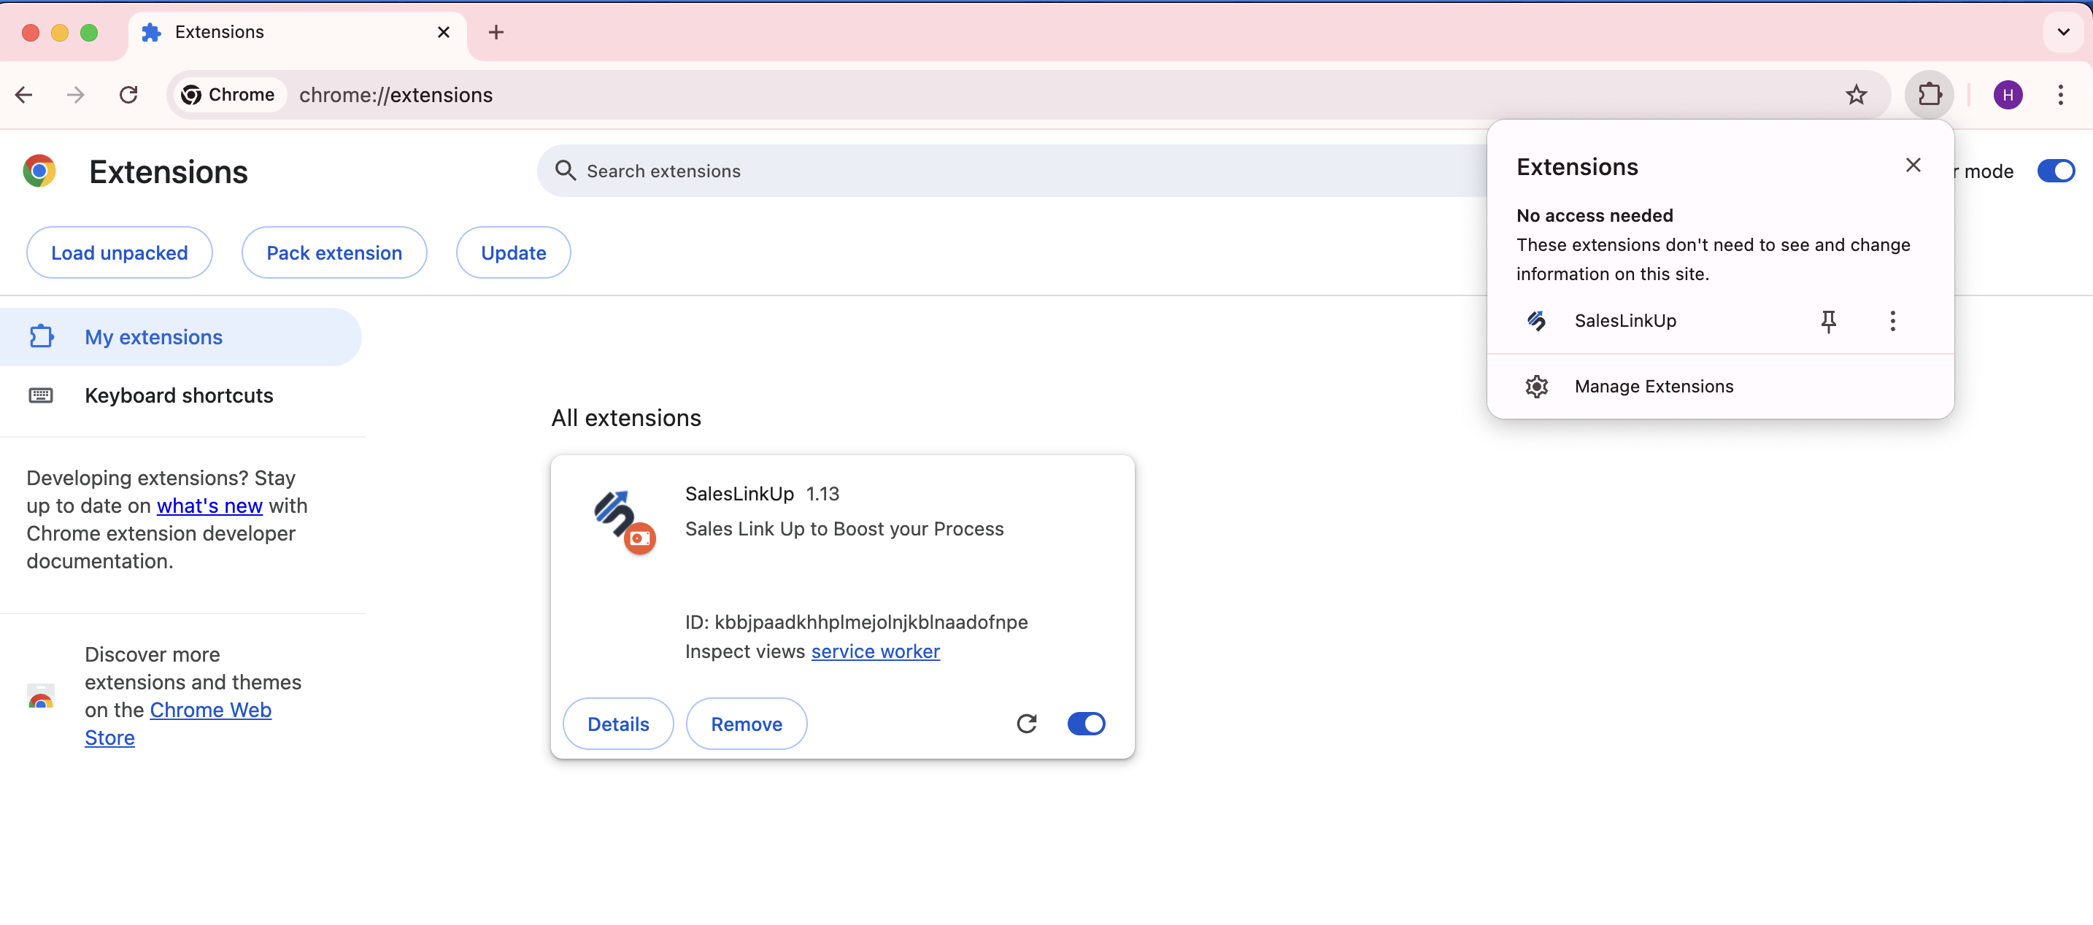Open the Chrome three-dot menu
Screen dimensions: 2093x925
[2062, 94]
